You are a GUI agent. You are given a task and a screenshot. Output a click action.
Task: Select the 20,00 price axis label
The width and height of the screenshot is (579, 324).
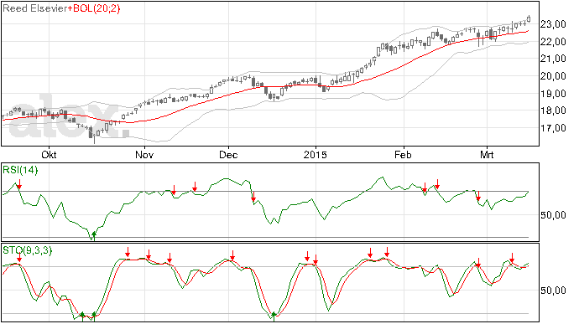click(553, 76)
